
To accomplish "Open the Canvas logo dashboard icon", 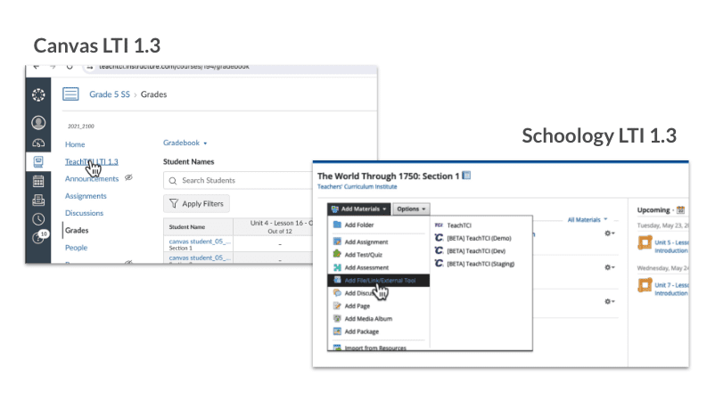I will tap(38, 94).
